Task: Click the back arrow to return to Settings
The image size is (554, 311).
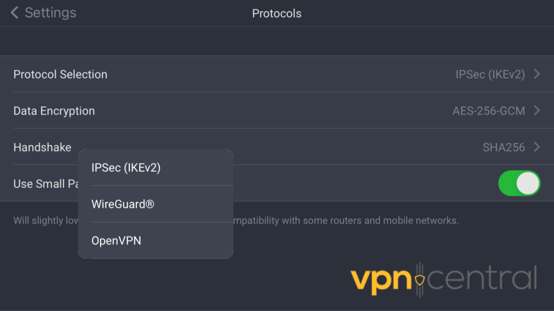Action: (x=14, y=13)
